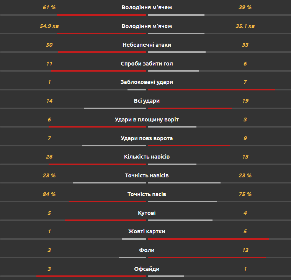Click the 35.1 хв possession time
The width and height of the screenshot is (291, 280).
coord(245,26)
